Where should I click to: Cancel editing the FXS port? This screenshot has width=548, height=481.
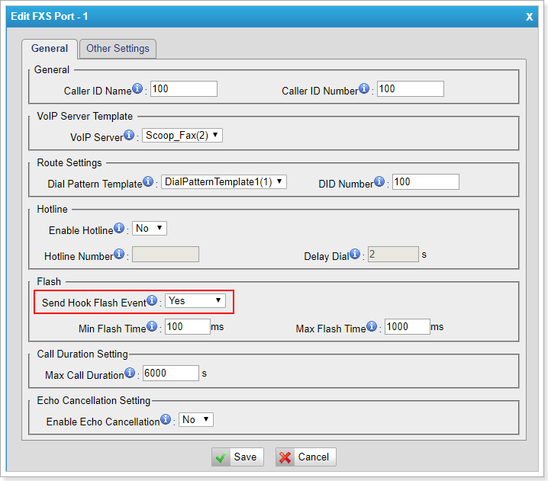306,457
